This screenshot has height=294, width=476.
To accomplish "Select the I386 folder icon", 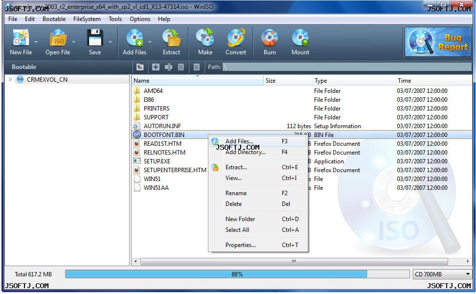I will coord(137,99).
